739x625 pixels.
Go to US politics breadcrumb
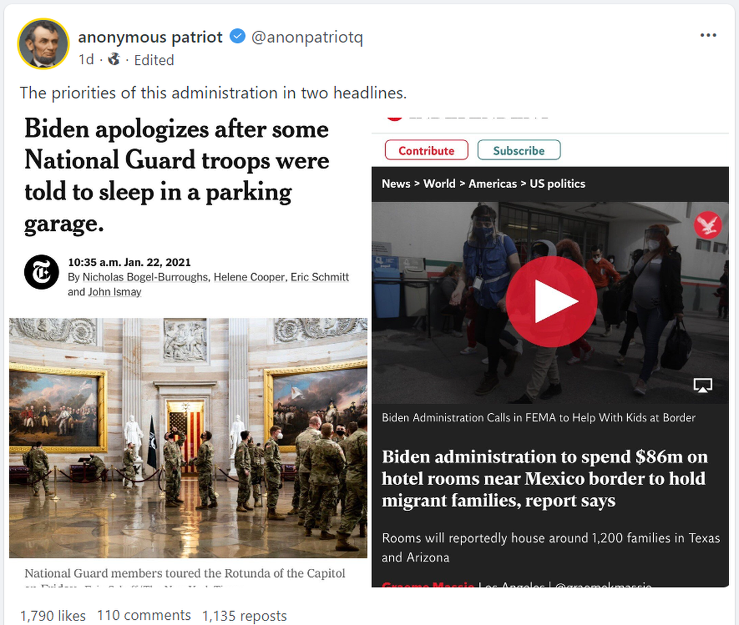557,183
